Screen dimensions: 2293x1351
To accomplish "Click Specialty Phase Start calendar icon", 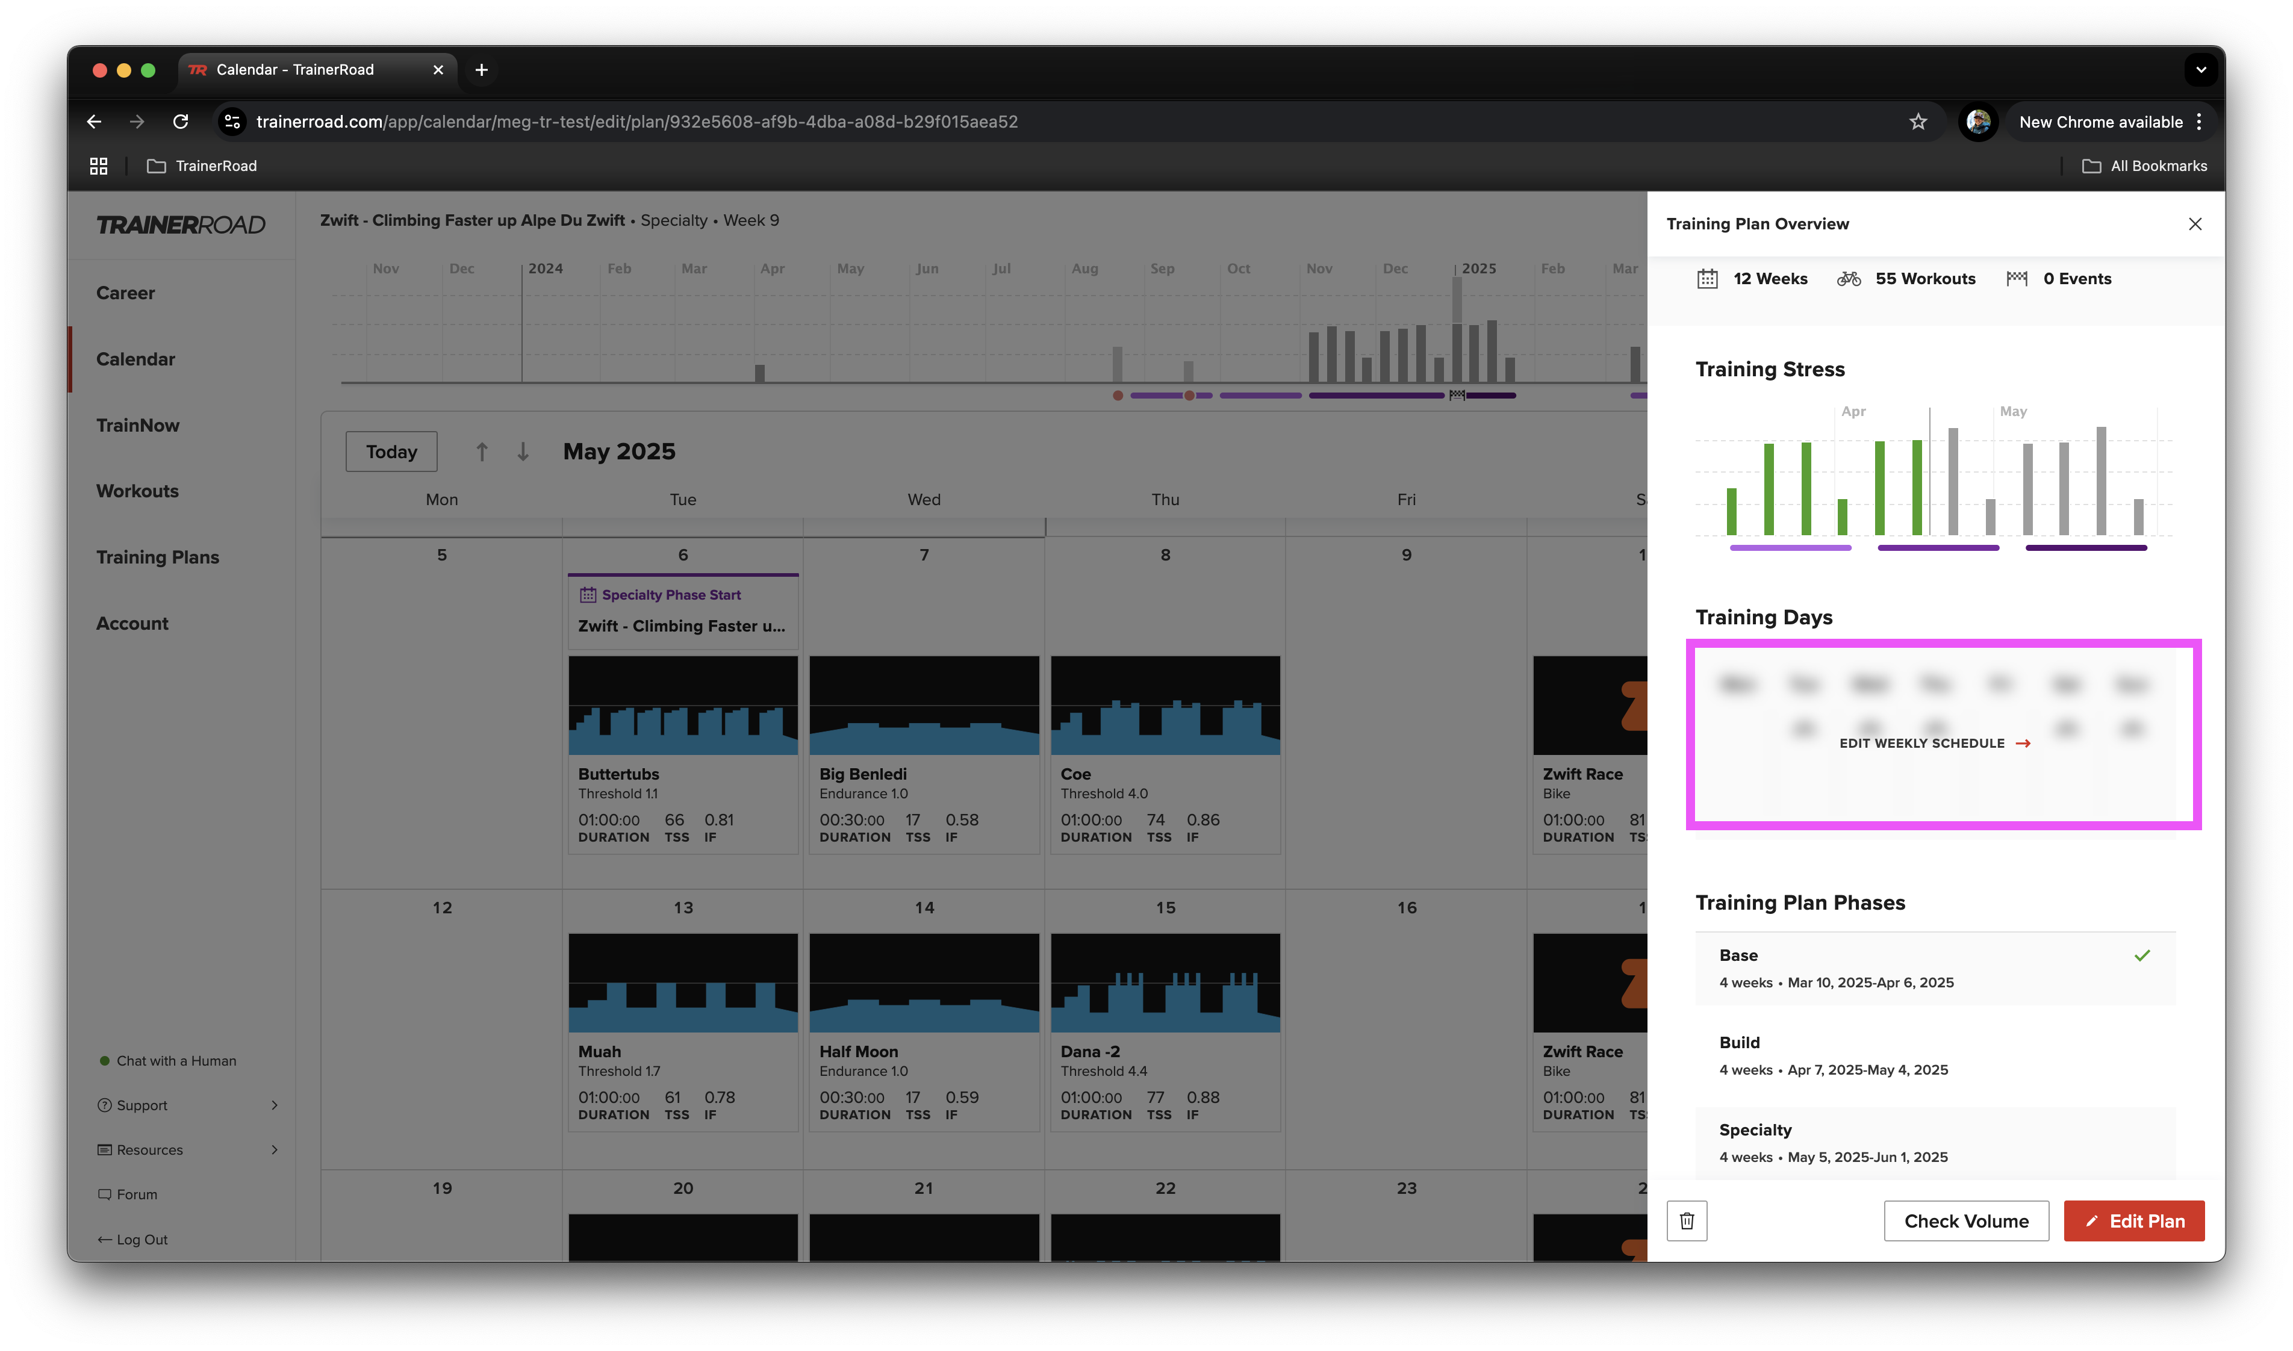I will [x=588, y=594].
